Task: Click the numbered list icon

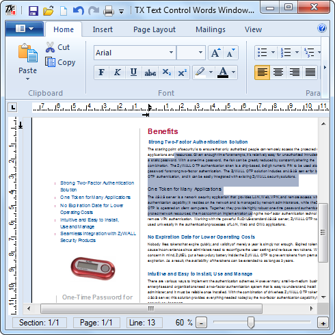Action: (x=286, y=53)
